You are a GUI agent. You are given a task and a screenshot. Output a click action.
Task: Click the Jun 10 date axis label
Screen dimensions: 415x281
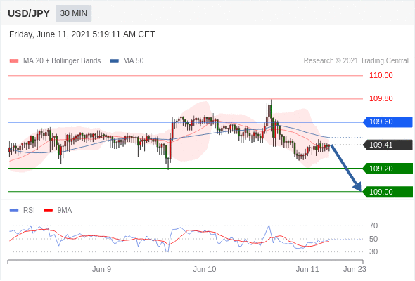(x=205, y=269)
